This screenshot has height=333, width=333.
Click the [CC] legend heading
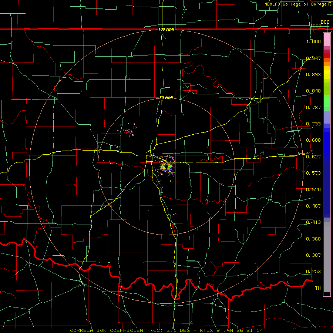pyautogui.click(x=316, y=26)
